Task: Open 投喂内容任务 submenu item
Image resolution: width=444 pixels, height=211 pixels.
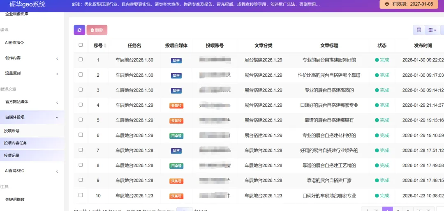Action: (x=16, y=143)
